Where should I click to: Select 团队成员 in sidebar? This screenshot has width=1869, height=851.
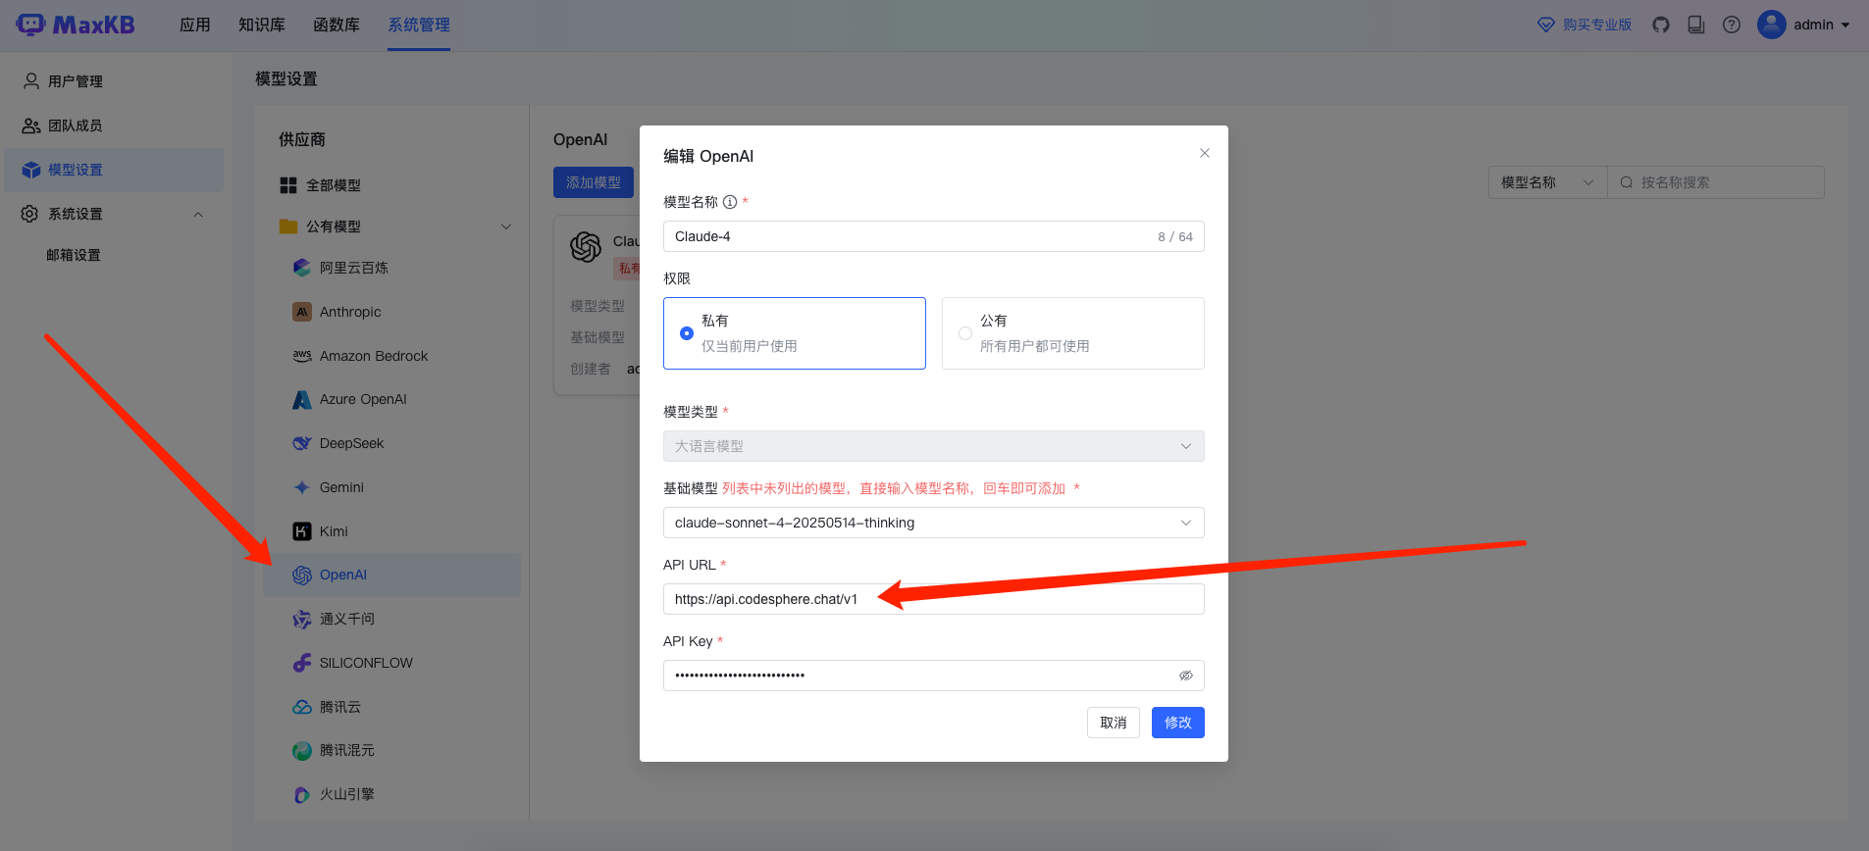point(76,125)
